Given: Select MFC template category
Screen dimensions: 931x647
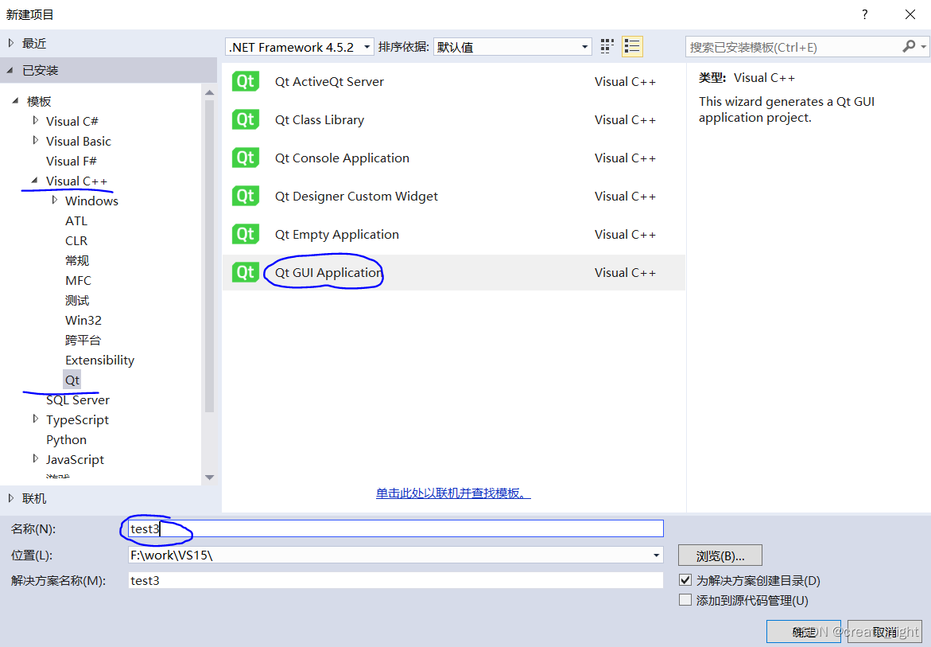Looking at the screenshot, I should 79,280.
